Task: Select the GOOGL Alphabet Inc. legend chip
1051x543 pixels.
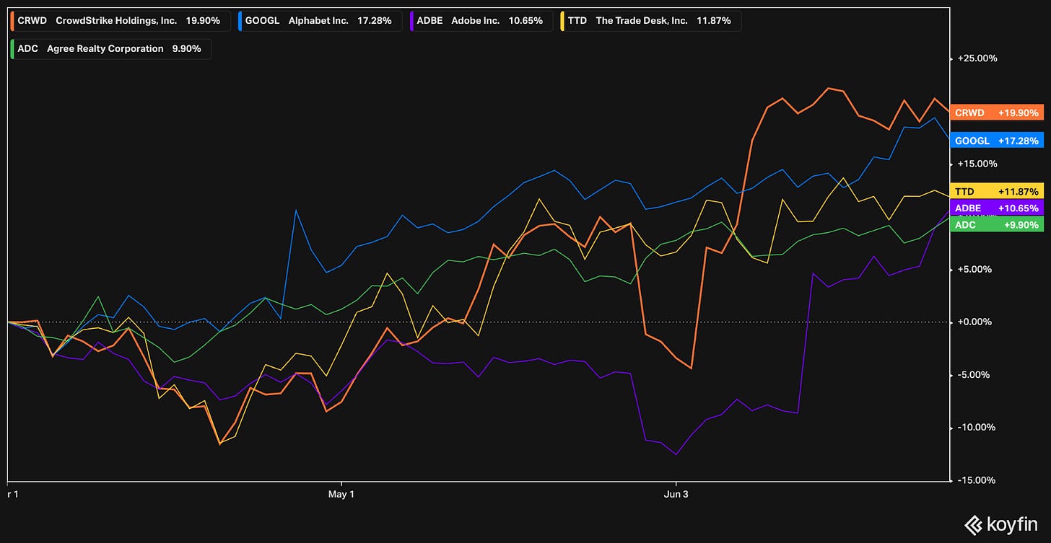Action: click(x=320, y=21)
